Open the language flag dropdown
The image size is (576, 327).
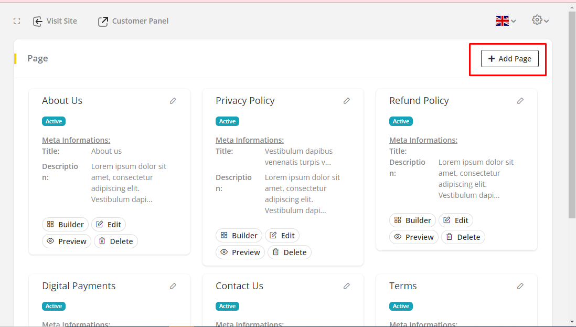(x=506, y=21)
